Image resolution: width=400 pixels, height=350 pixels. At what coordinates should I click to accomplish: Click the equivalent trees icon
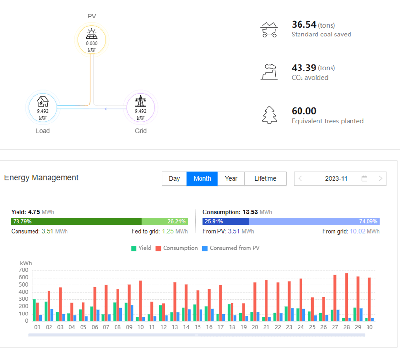point(269,115)
